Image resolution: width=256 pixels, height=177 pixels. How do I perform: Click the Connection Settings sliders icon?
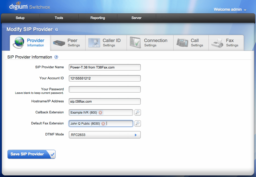coord(135,42)
